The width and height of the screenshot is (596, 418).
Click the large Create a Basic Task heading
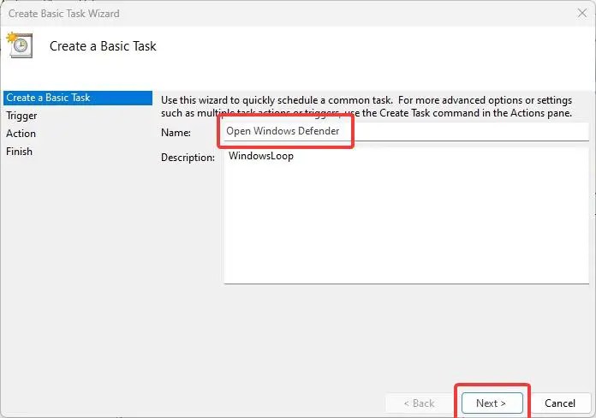(103, 46)
